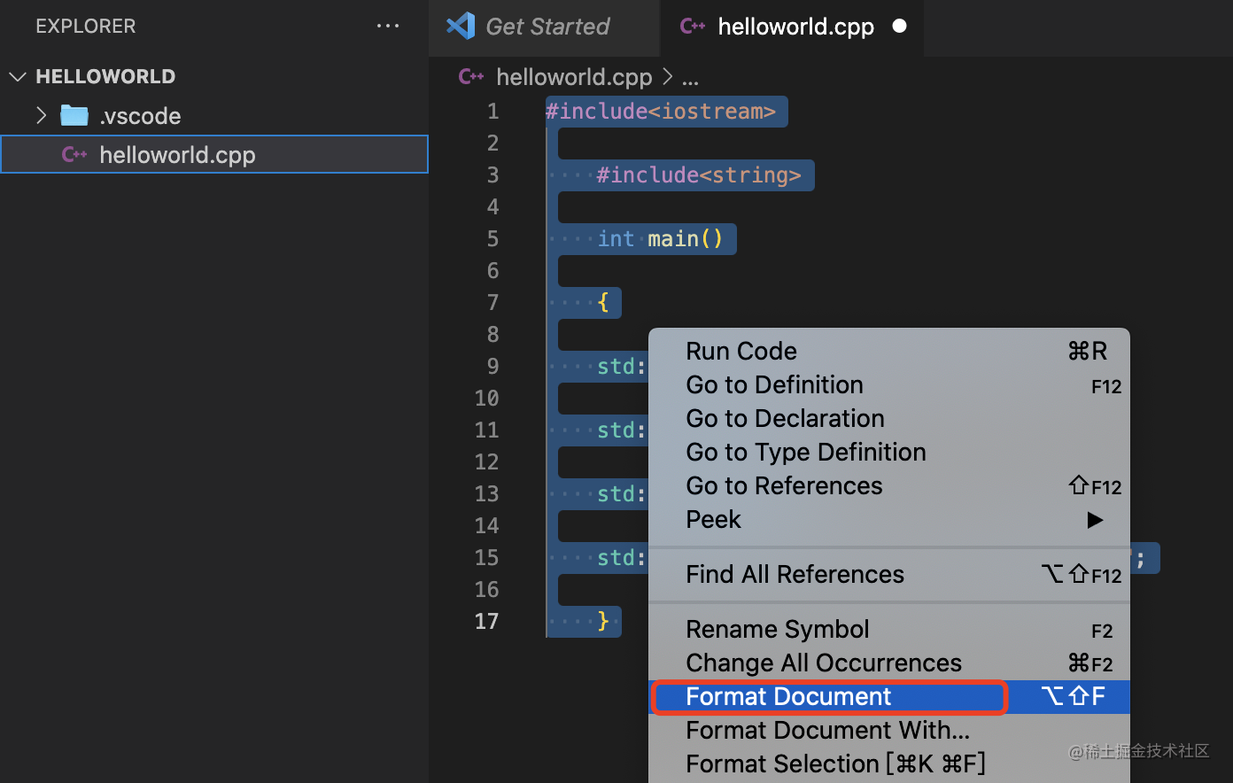Viewport: 1233px width, 783px height.
Task: Open the Peek submenu arrow
Action: pos(1096,520)
